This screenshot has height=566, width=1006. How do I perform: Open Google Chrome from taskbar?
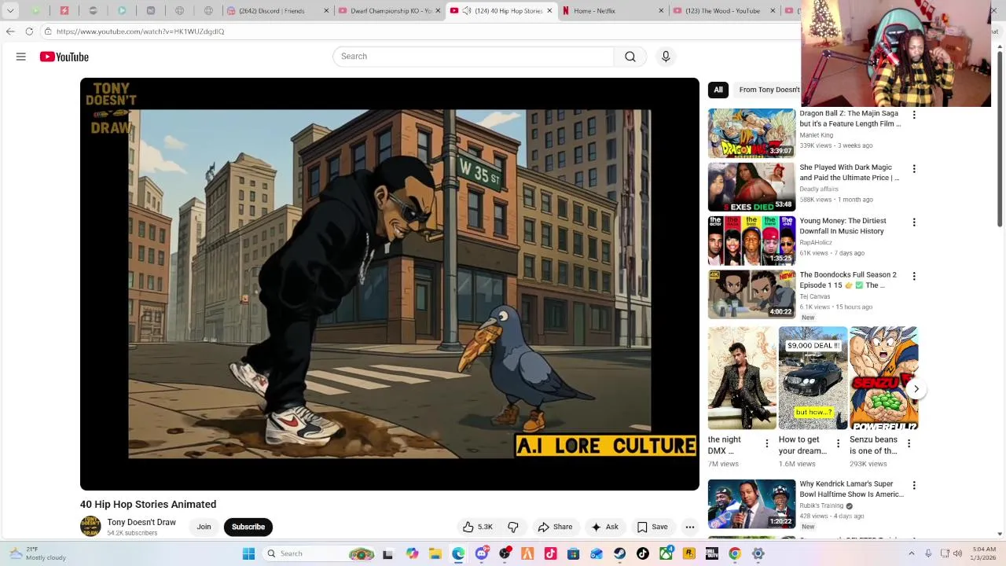735,553
